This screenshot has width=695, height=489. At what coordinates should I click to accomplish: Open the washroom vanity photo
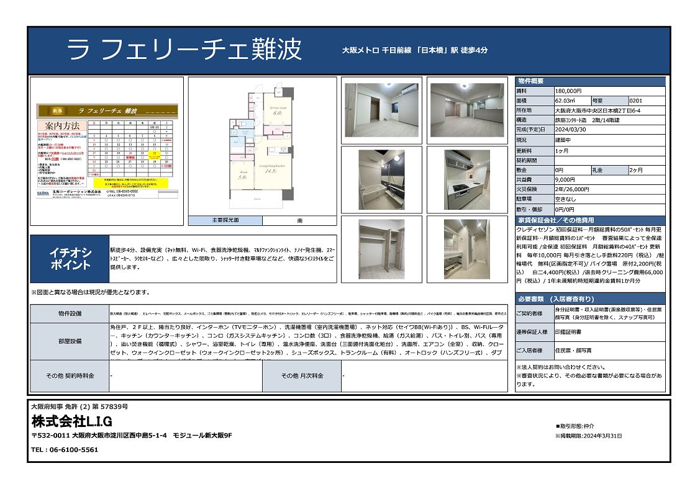[467, 249]
